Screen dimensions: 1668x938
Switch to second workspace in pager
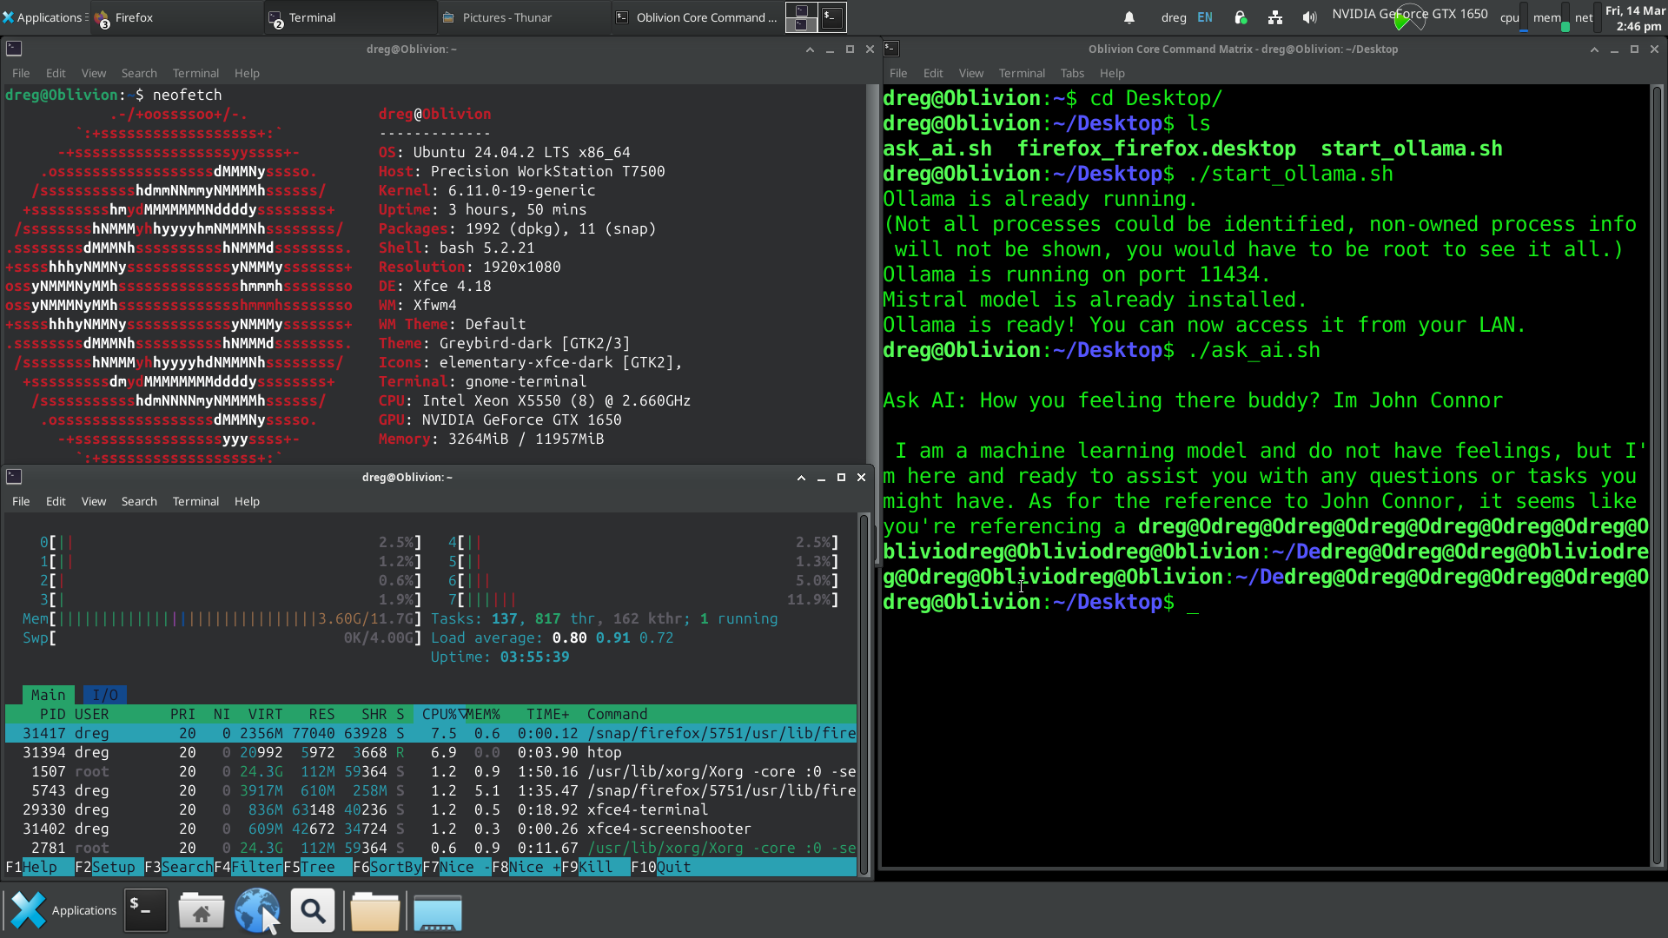[831, 17]
